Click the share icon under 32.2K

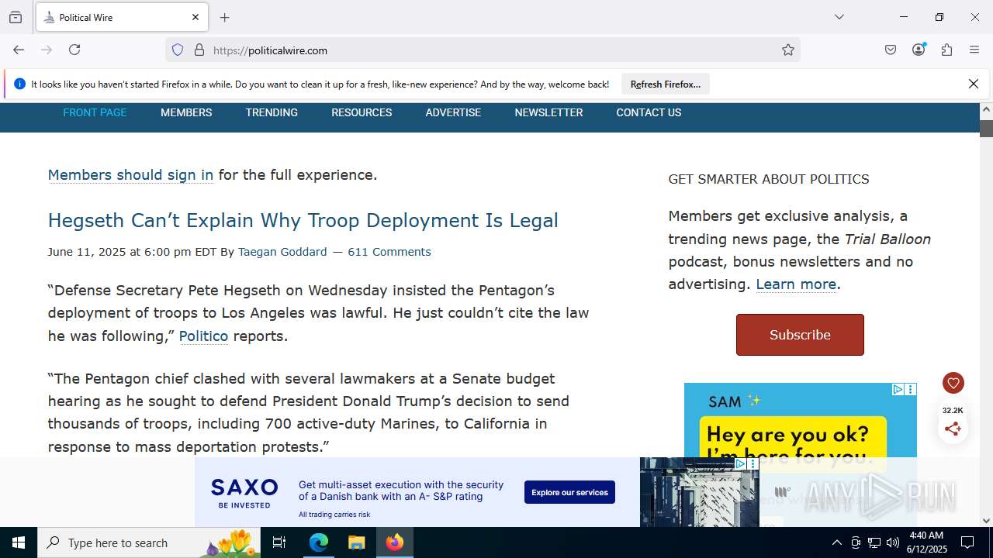pyautogui.click(x=953, y=429)
